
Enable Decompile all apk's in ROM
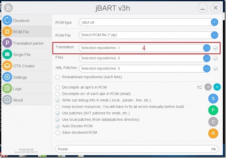[x=58, y=87]
